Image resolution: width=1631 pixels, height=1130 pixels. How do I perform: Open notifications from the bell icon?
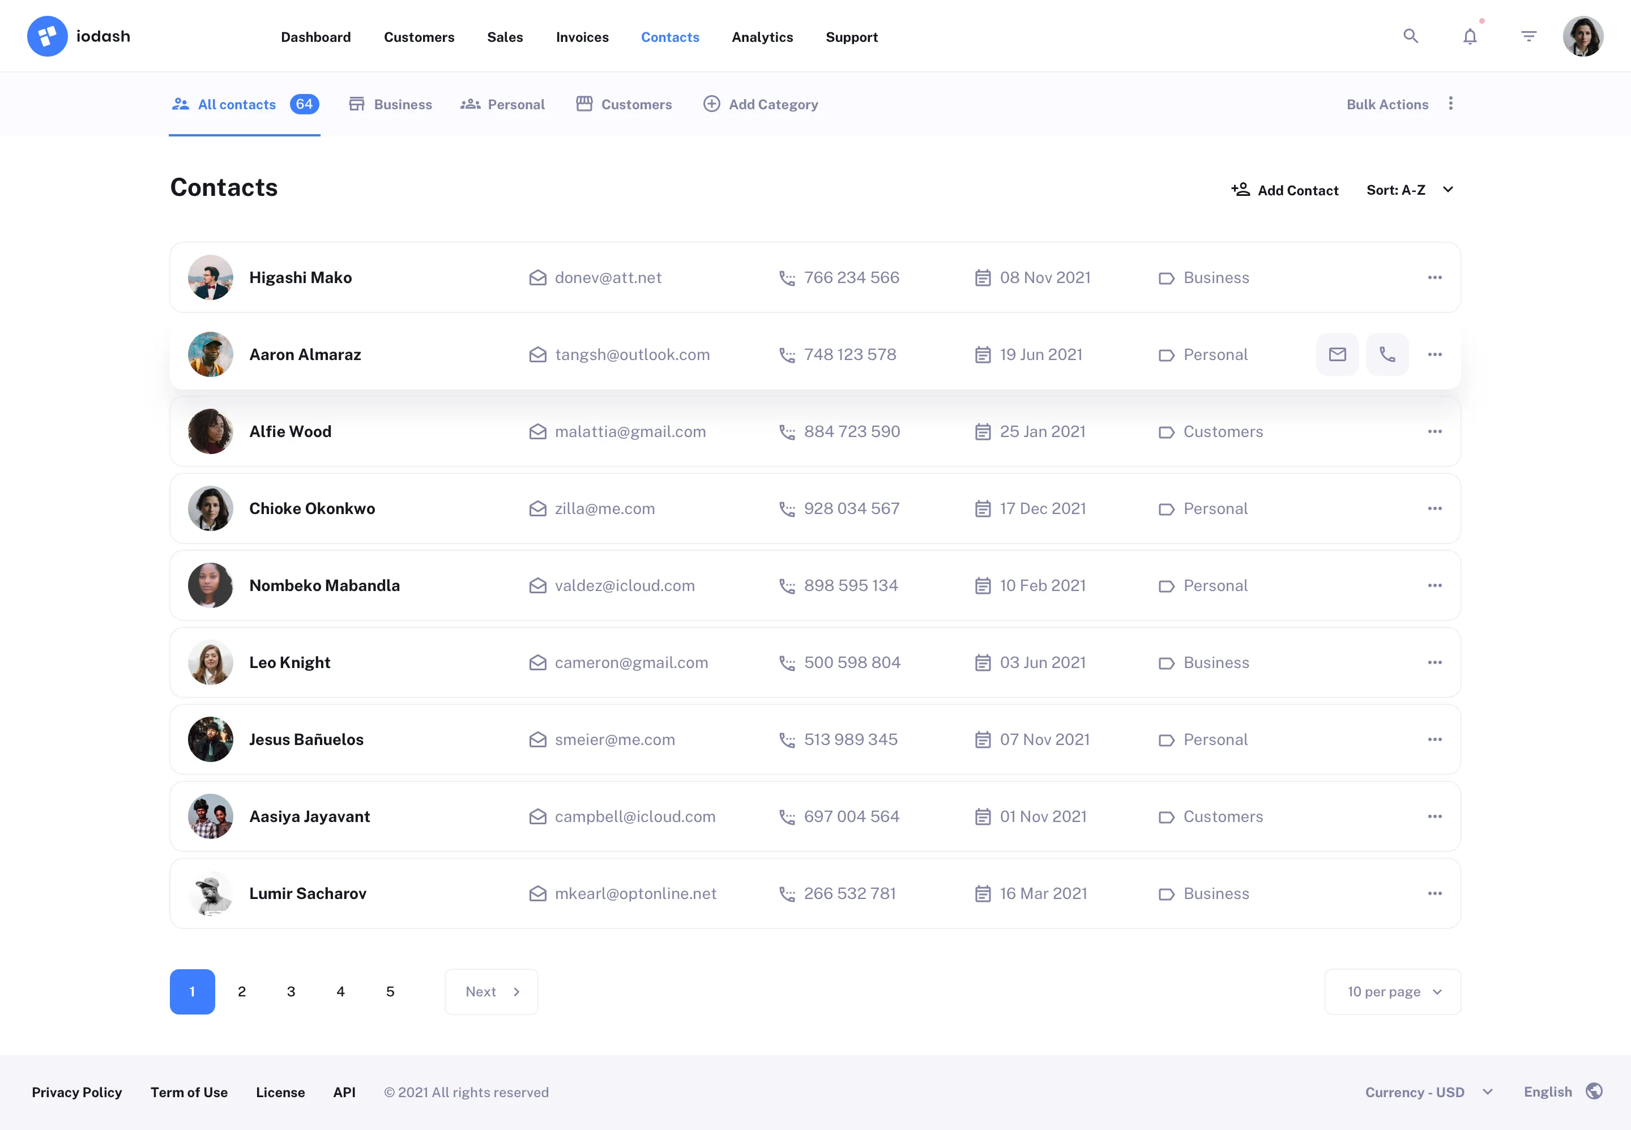(x=1470, y=36)
